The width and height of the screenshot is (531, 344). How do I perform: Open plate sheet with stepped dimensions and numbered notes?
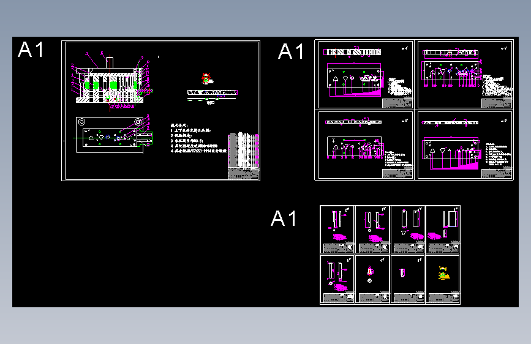465,144
